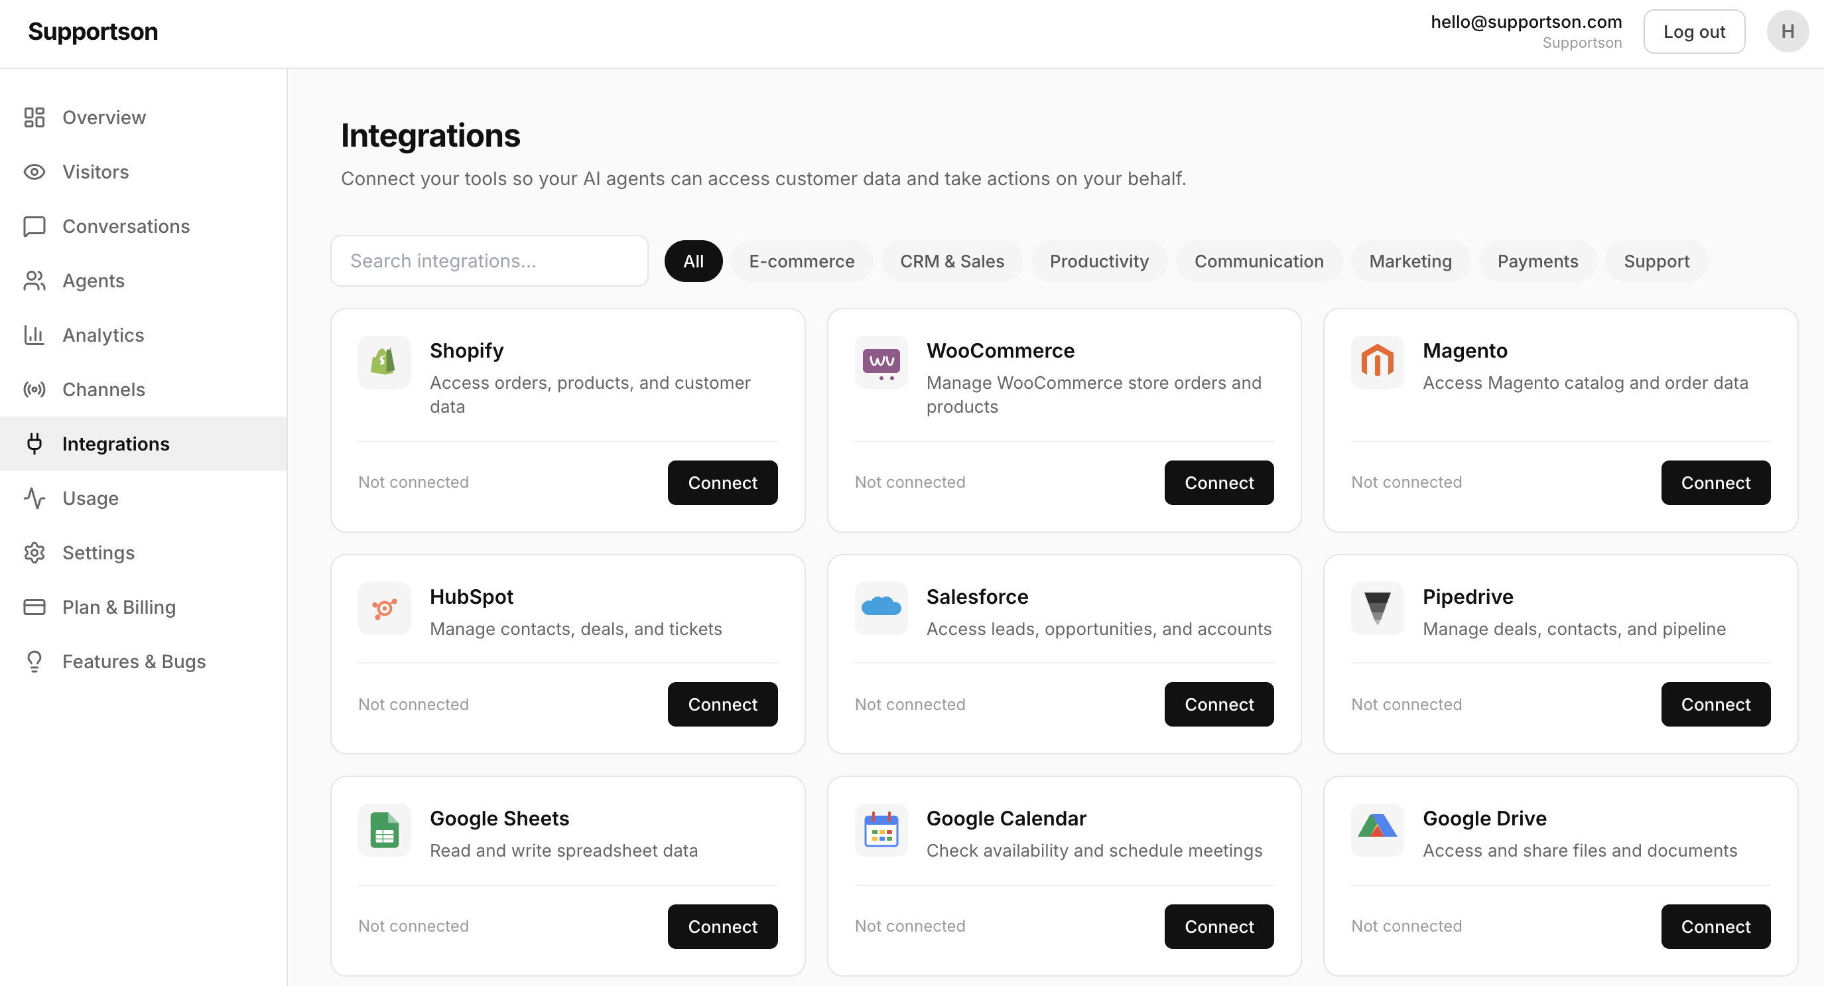This screenshot has width=1824, height=986.
Task: Click Magento's "Not connected" status
Action: tap(1406, 482)
